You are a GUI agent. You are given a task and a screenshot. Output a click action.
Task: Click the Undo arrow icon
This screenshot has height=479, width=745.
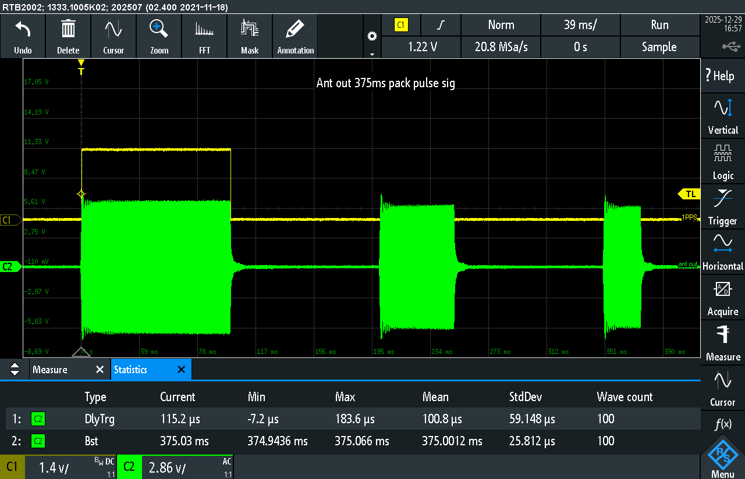coord(23,29)
